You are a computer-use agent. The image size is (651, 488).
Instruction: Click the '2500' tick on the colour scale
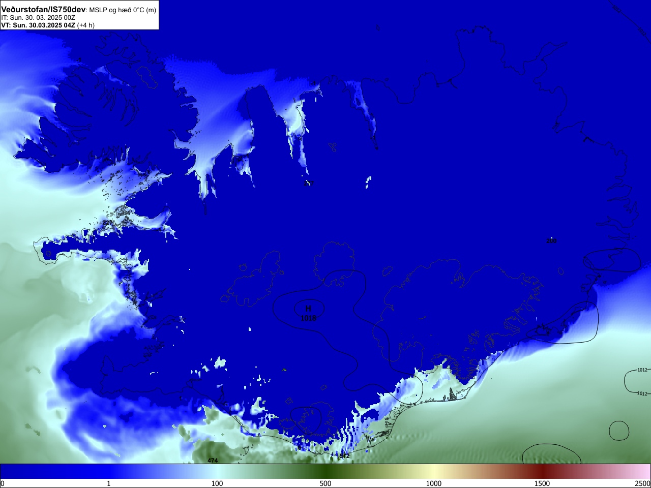click(x=643, y=483)
